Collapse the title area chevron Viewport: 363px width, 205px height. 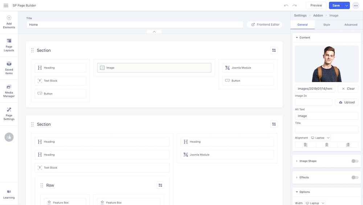154,32
